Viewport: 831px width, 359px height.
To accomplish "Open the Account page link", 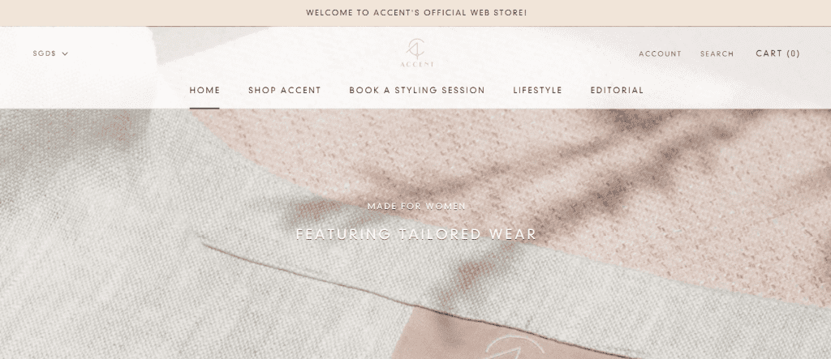I will [x=660, y=54].
